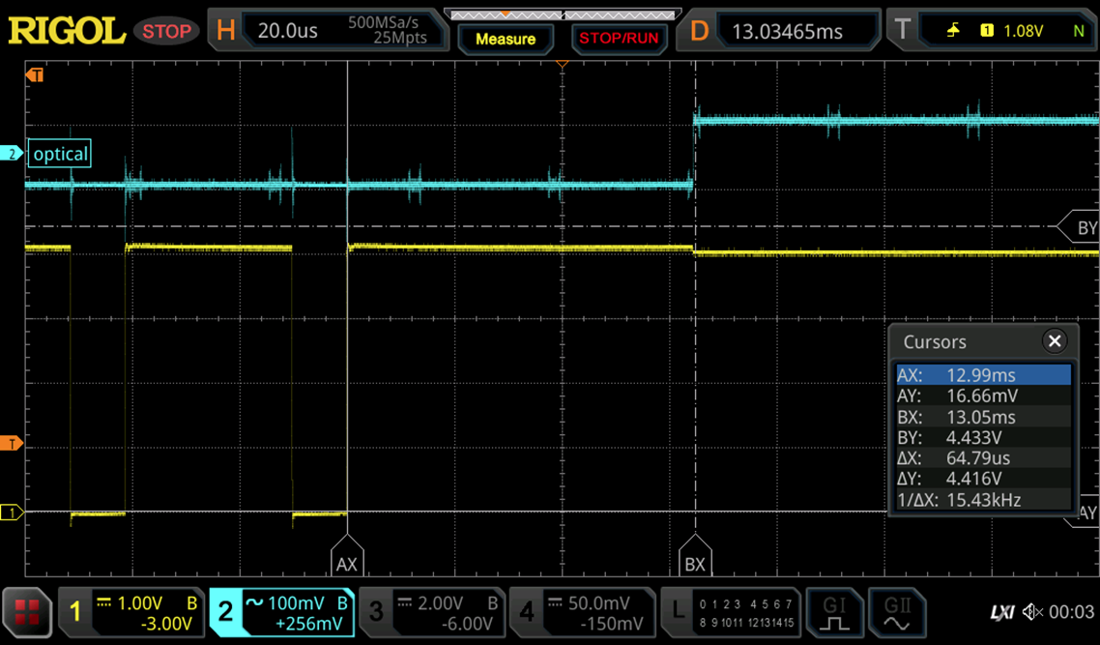Screen dimensions: 1100x645
Task: Click the BY cursor marker tag
Action: [1083, 228]
